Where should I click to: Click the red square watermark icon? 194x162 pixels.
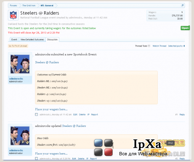click(x=109, y=152)
